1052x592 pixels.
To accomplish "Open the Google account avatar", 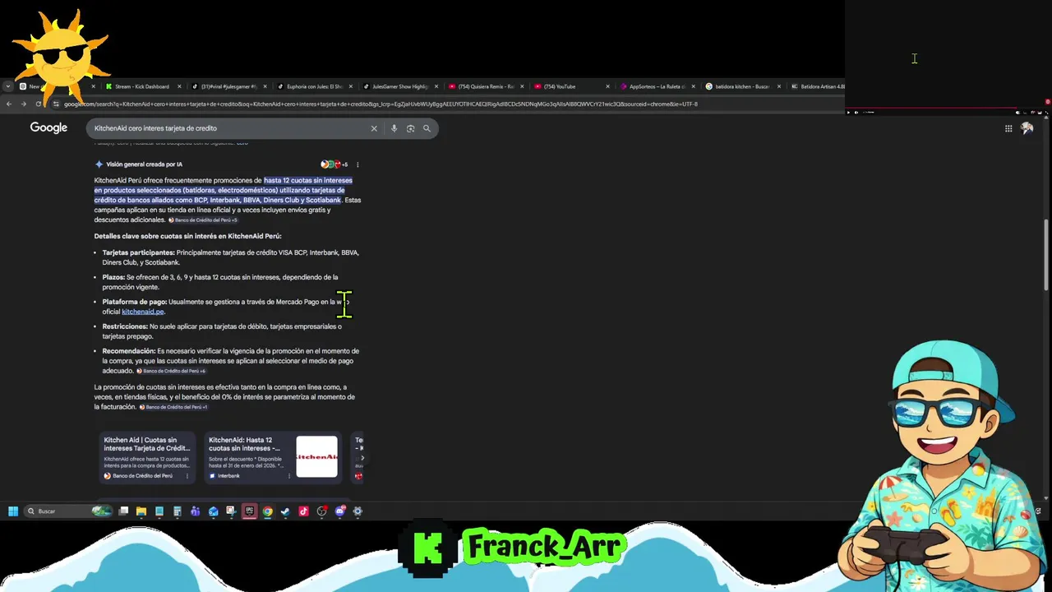I will [1027, 128].
